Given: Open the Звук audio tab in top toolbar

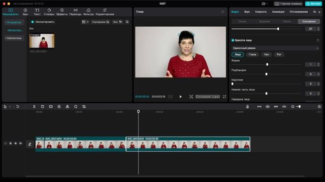Looking at the screenshot, I should 25,12.
